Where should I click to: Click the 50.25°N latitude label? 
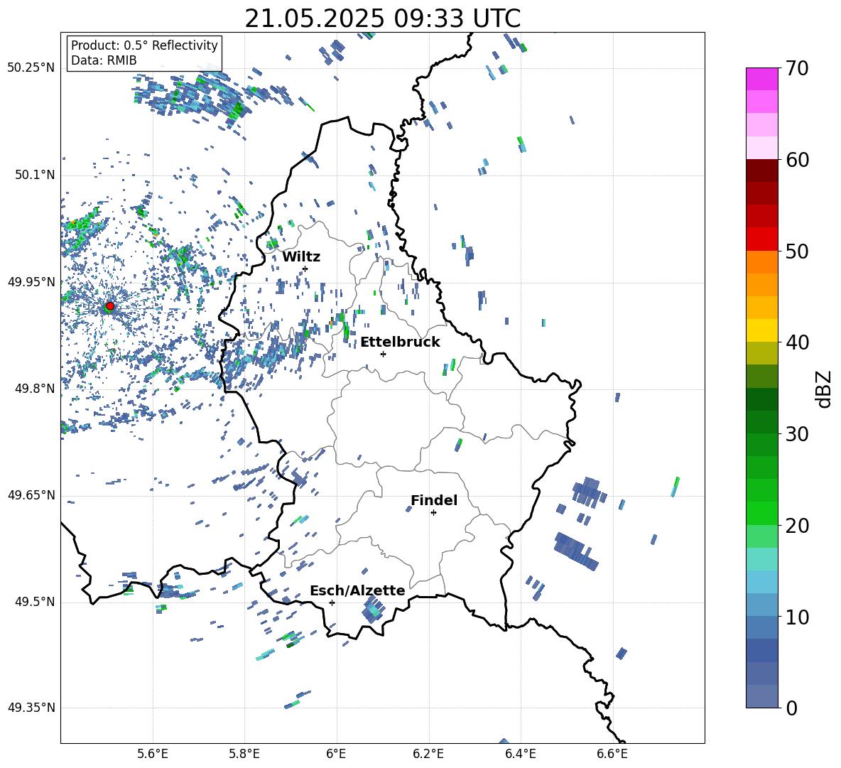pos(31,68)
